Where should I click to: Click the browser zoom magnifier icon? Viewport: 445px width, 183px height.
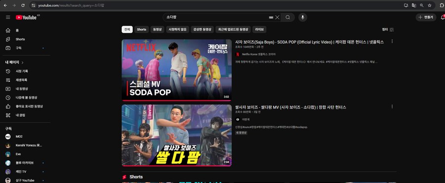pyautogui.click(x=422, y=5)
